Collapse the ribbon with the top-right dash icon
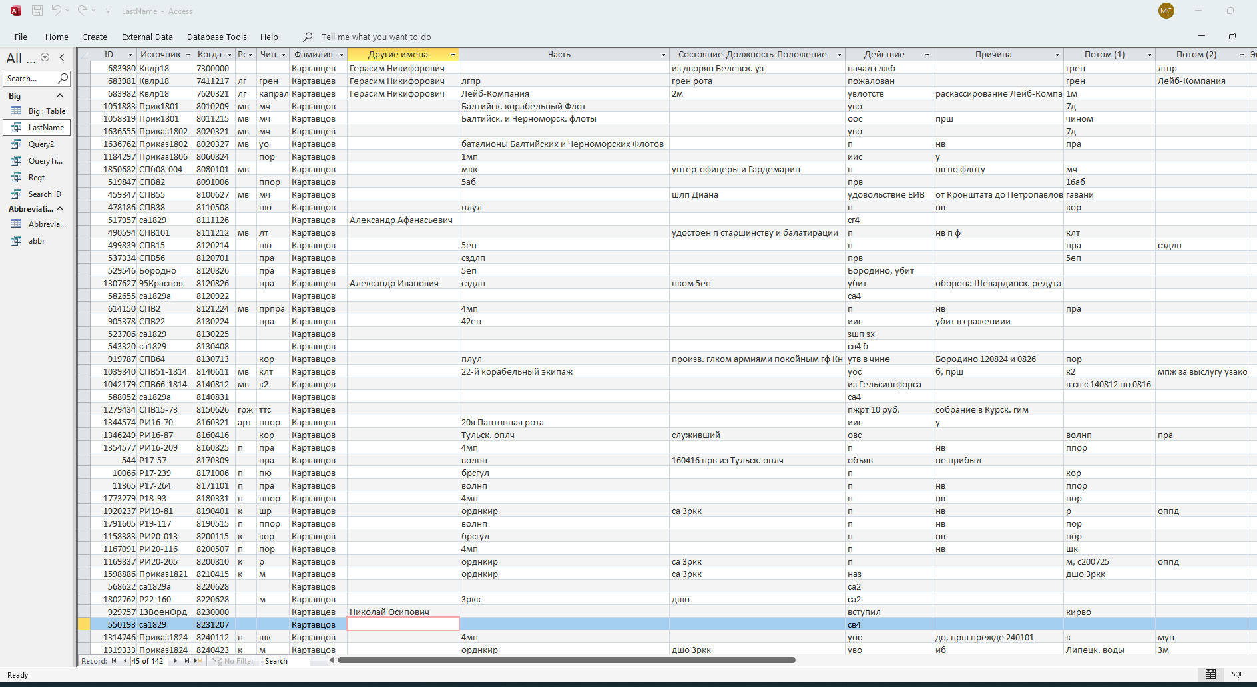The height and width of the screenshot is (687, 1257). coord(1201,36)
